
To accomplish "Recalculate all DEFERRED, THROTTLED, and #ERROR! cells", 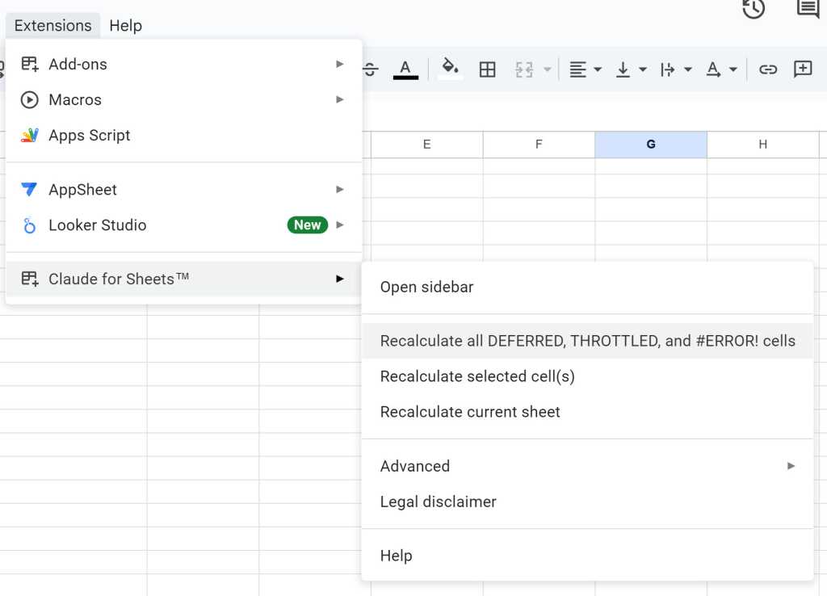I will (x=587, y=341).
